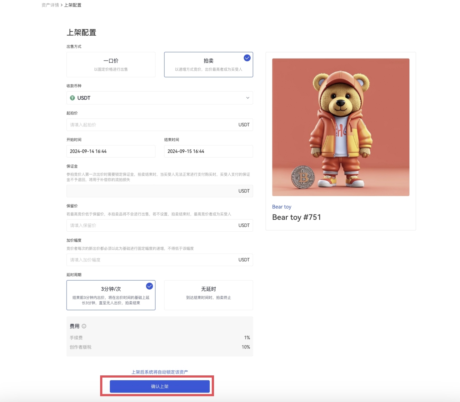Open the 开始时间 start time picker

tap(111, 151)
